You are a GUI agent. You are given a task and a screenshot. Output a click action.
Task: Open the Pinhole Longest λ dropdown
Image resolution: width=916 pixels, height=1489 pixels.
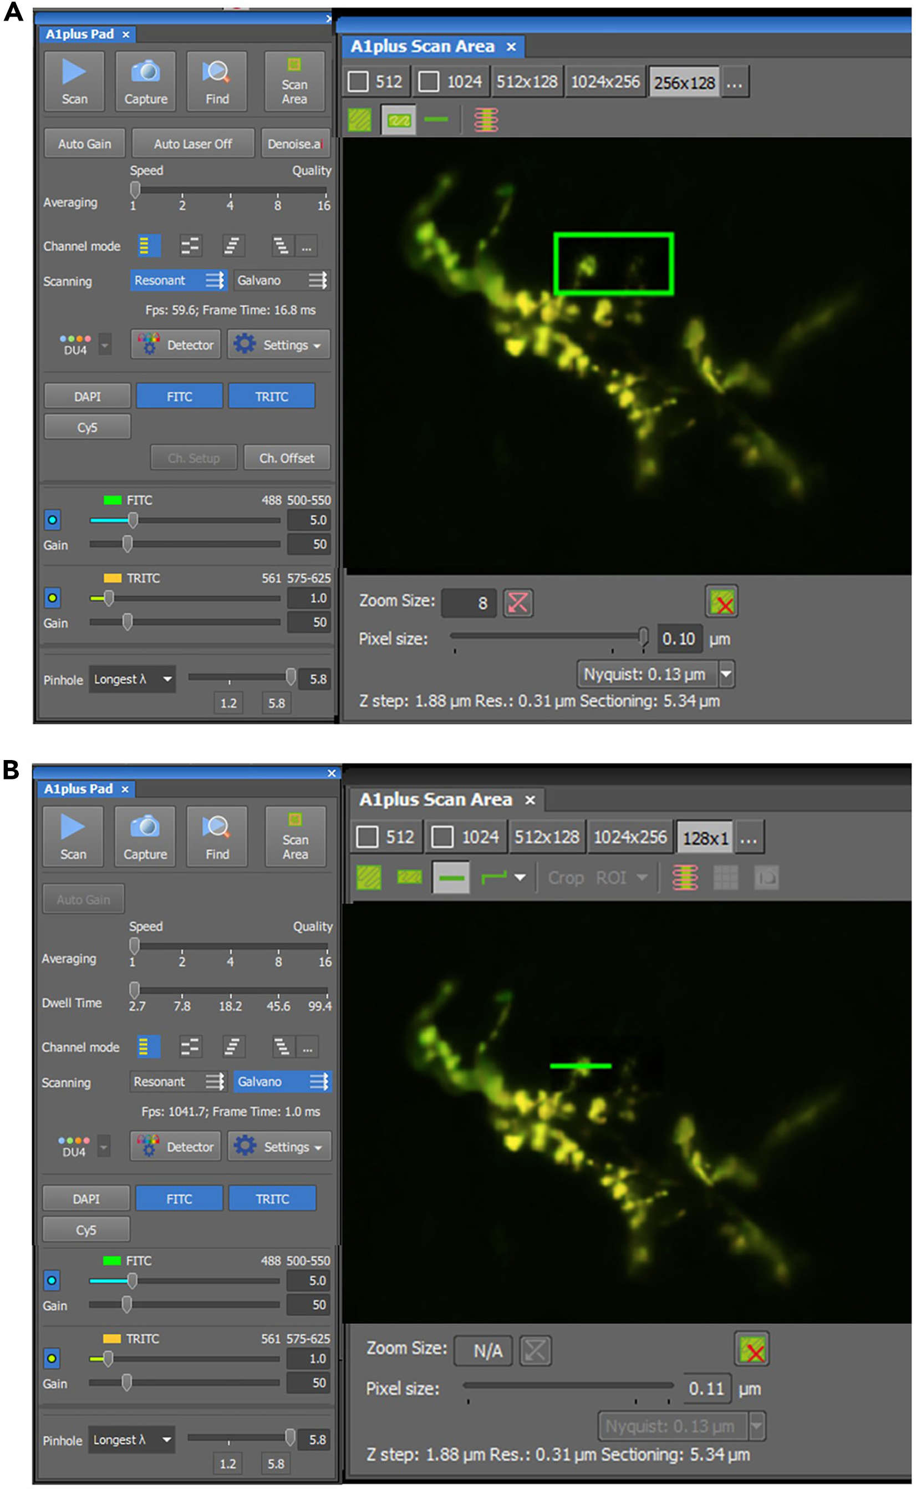(132, 680)
